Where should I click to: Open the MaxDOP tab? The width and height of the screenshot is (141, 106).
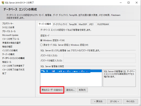pos(83,24)
